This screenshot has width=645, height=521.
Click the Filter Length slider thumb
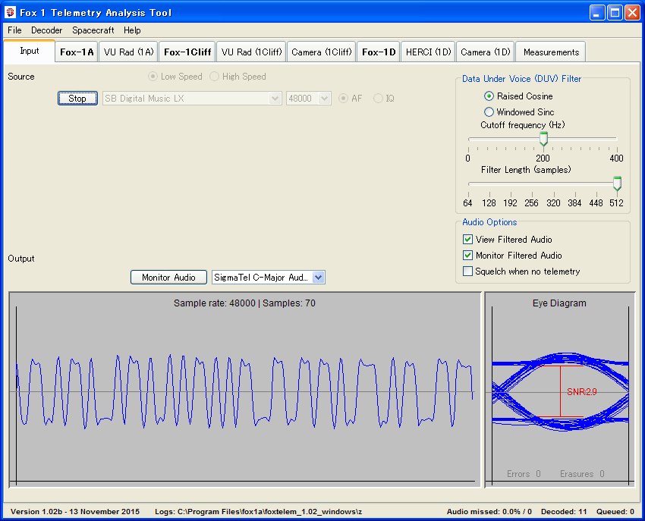pos(617,184)
